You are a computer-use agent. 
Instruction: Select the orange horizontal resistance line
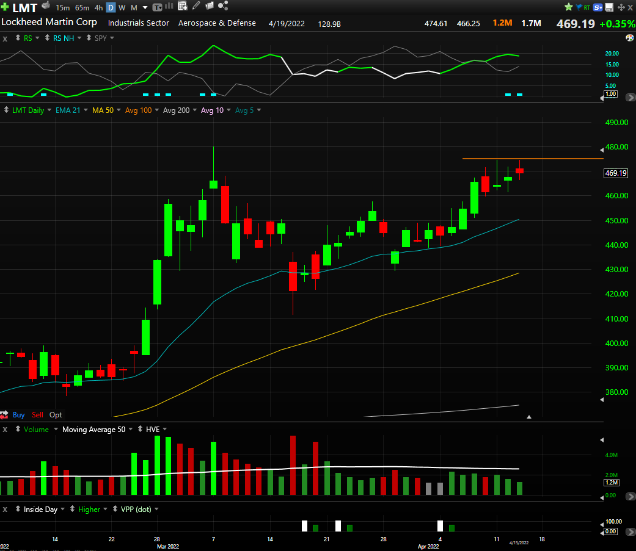tap(533, 159)
